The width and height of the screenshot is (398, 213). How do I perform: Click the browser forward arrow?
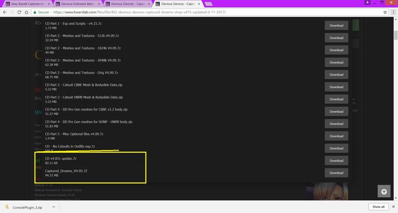click(x=12, y=12)
